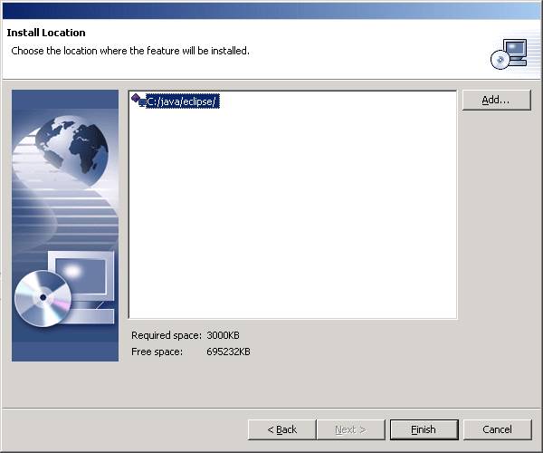This screenshot has height=453, width=543.
Task: Click the Install Location heading
Action: [x=46, y=33]
